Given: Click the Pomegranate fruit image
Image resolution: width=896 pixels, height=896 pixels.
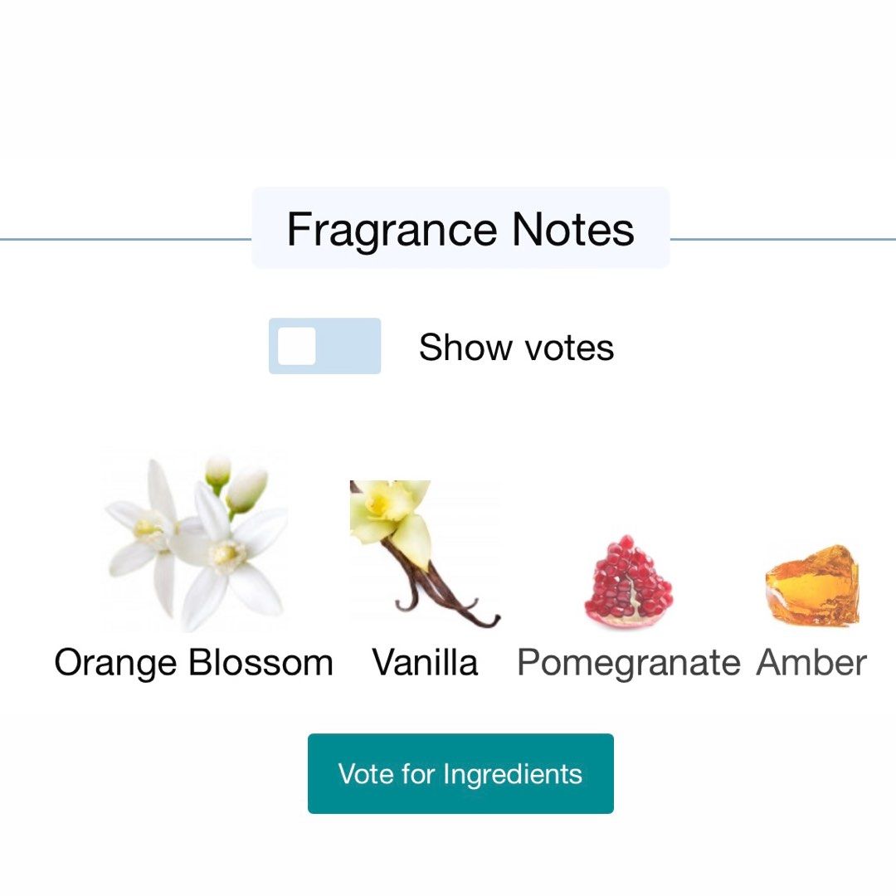Looking at the screenshot, I should (628, 582).
